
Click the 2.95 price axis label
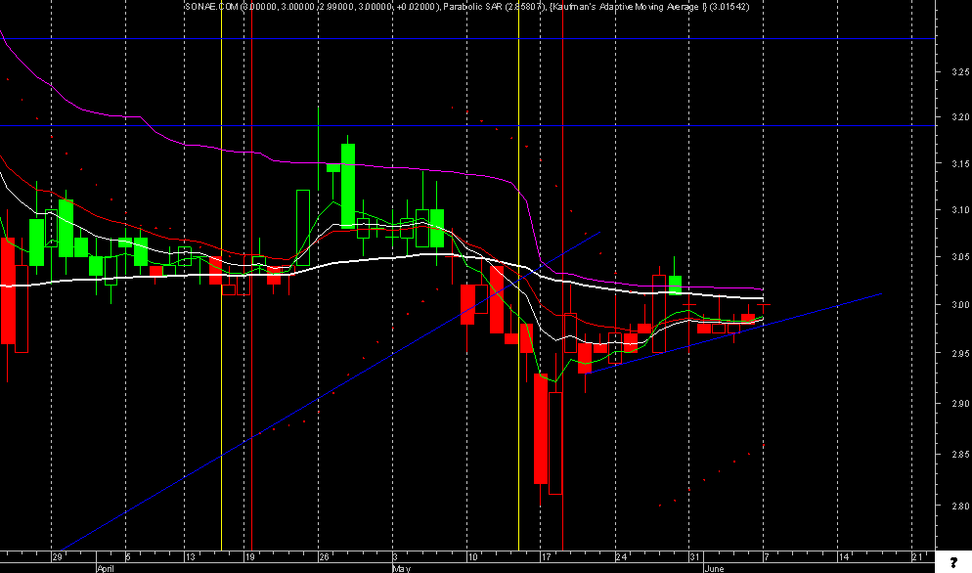click(x=960, y=353)
